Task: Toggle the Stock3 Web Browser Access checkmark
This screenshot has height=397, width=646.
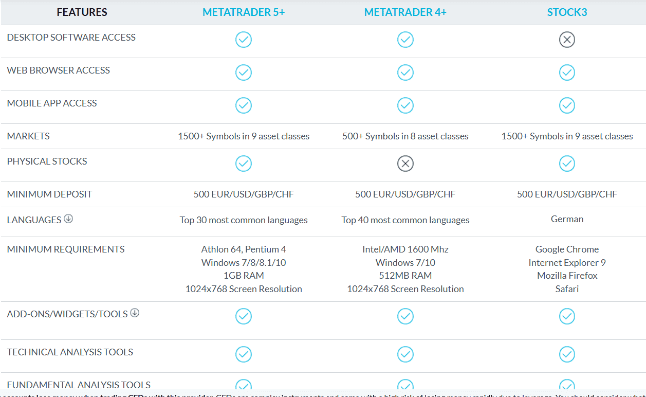Action: click(567, 72)
